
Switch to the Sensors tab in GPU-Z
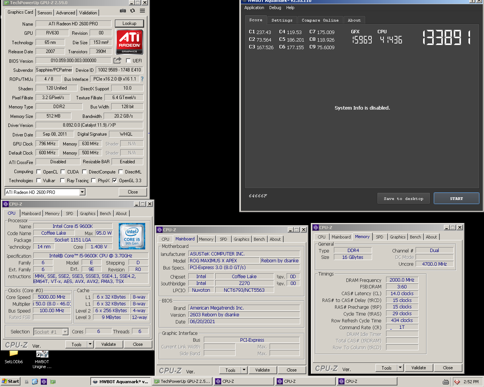pyautogui.click(x=45, y=13)
